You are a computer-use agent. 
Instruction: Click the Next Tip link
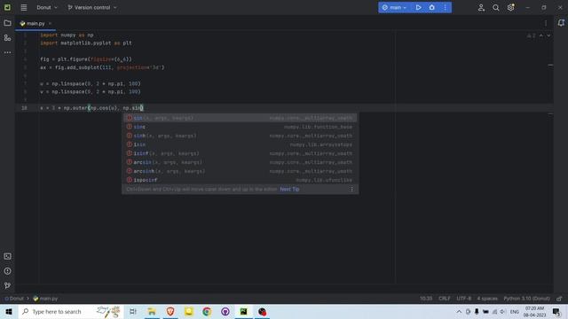[x=289, y=189]
